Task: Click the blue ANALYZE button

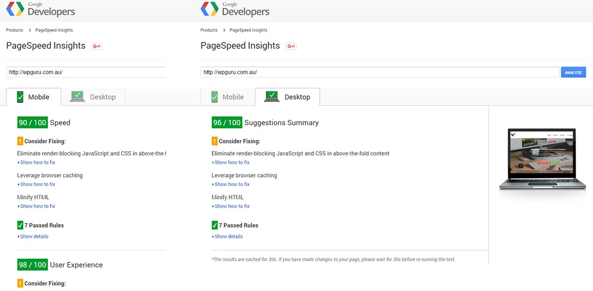Action: pos(573,72)
